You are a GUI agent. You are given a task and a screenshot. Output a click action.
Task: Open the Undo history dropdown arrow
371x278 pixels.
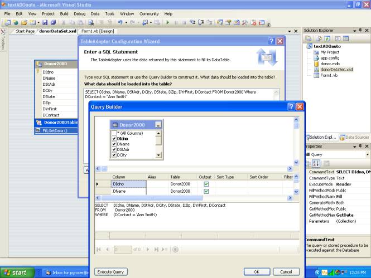tap(126, 23)
